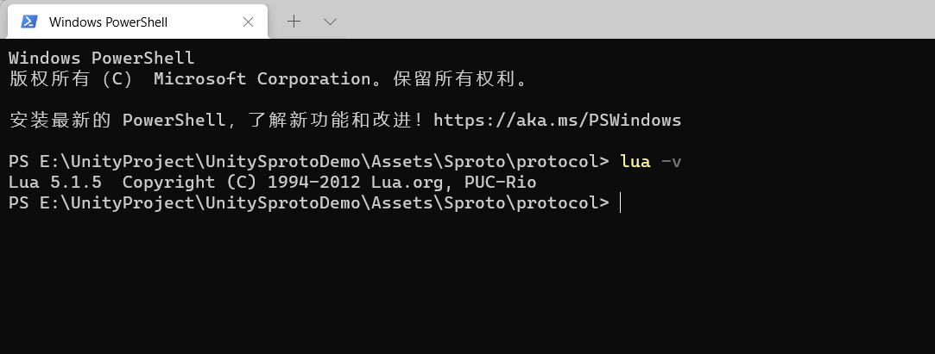Click the '1994-2012' copyright years
Screen dimensions: 935x354
click(x=313, y=183)
